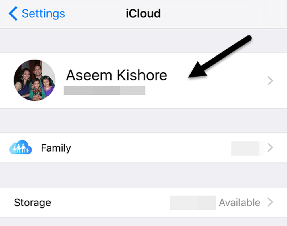The image size is (287, 226).
Task: Tap the blue back chevron icon
Action: point(13,13)
